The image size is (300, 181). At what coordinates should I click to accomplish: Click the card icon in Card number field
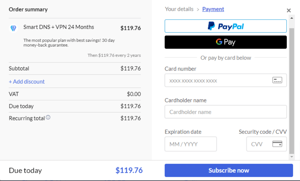[x=277, y=80]
